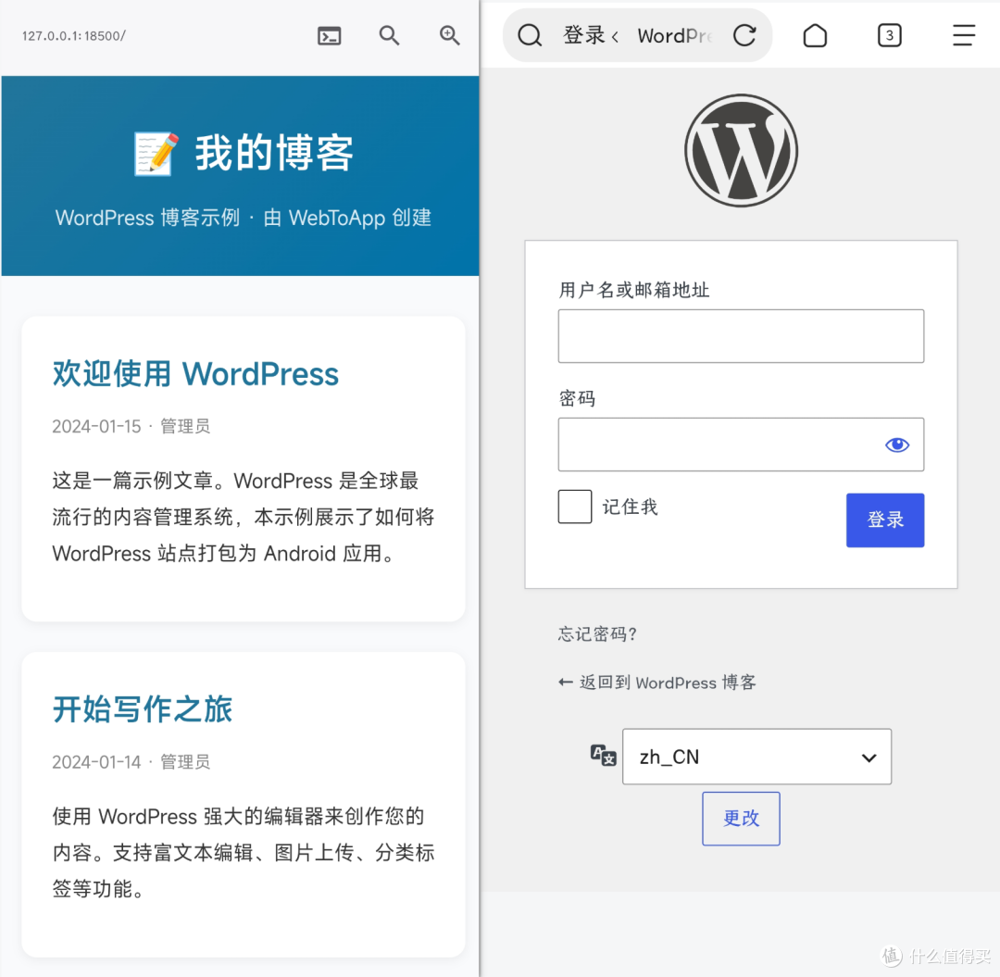1000x977 pixels.
Task: Open the tabs counter showing 3
Action: [889, 36]
